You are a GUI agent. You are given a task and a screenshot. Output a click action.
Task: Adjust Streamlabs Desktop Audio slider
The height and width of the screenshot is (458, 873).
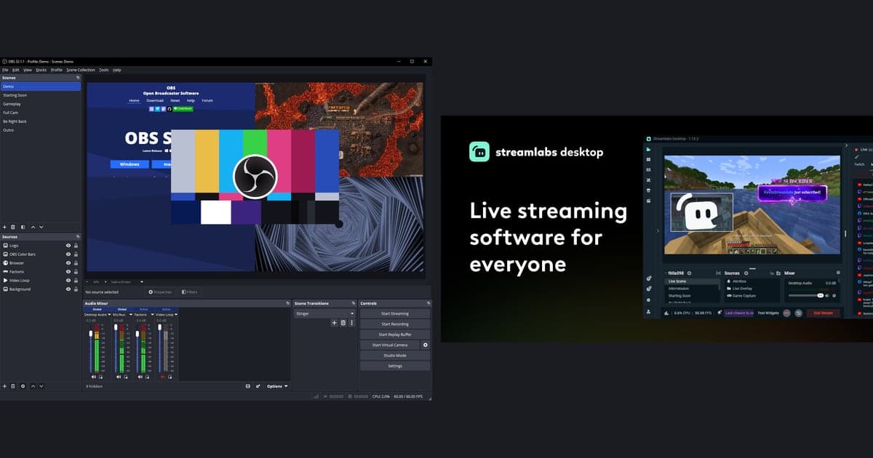tap(806, 295)
